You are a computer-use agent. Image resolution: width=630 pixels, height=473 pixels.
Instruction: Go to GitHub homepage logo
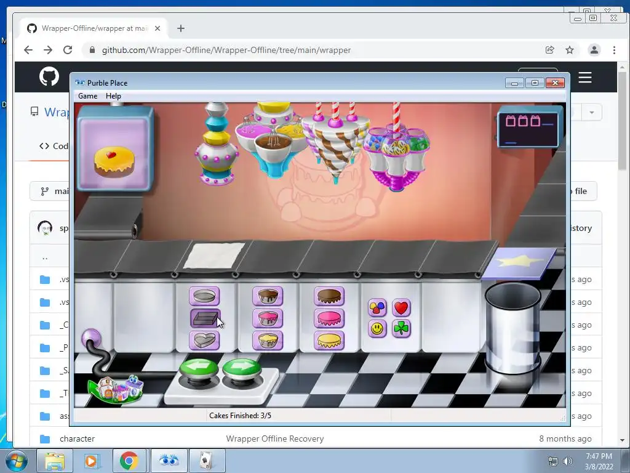[x=49, y=76]
